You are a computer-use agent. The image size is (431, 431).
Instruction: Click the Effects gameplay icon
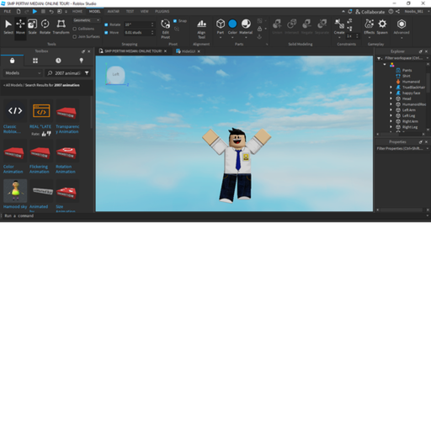[369, 27]
